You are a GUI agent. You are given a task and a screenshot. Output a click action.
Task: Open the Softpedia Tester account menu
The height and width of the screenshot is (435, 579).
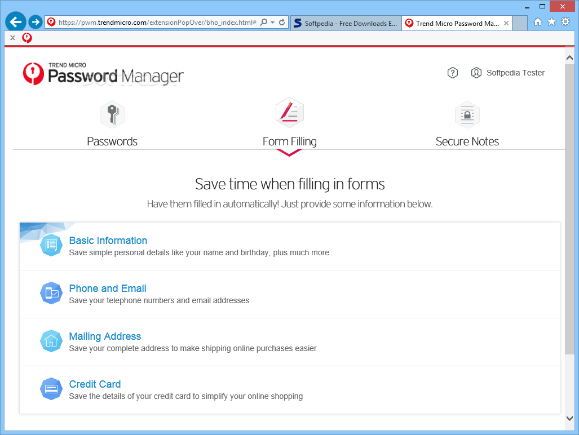515,73
